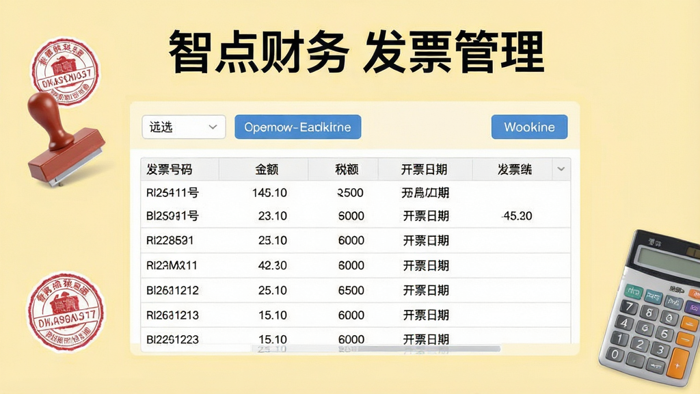Click the amount cell 145.10

pyautogui.click(x=269, y=193)
